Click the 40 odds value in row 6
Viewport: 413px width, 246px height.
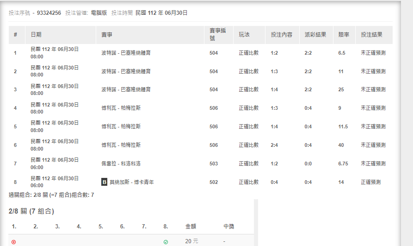(341, 145)
